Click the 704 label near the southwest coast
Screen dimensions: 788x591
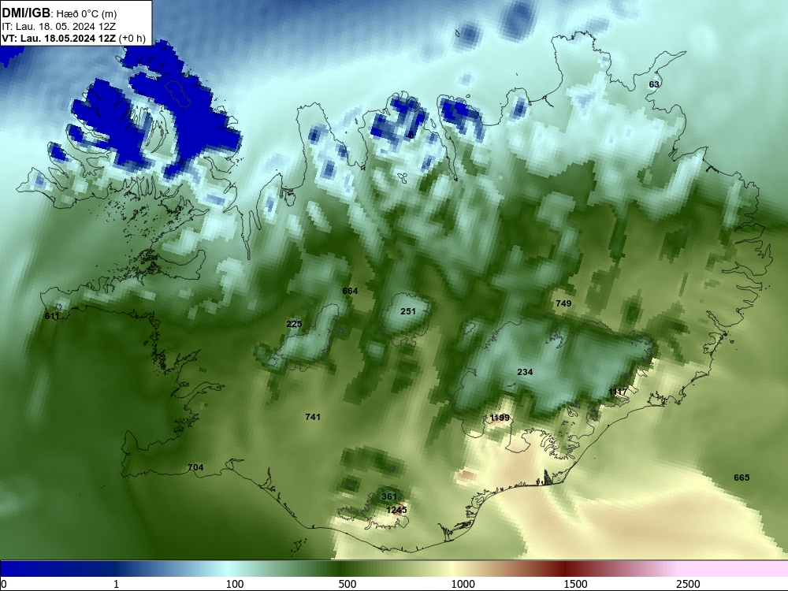click(x=195, y=467)
